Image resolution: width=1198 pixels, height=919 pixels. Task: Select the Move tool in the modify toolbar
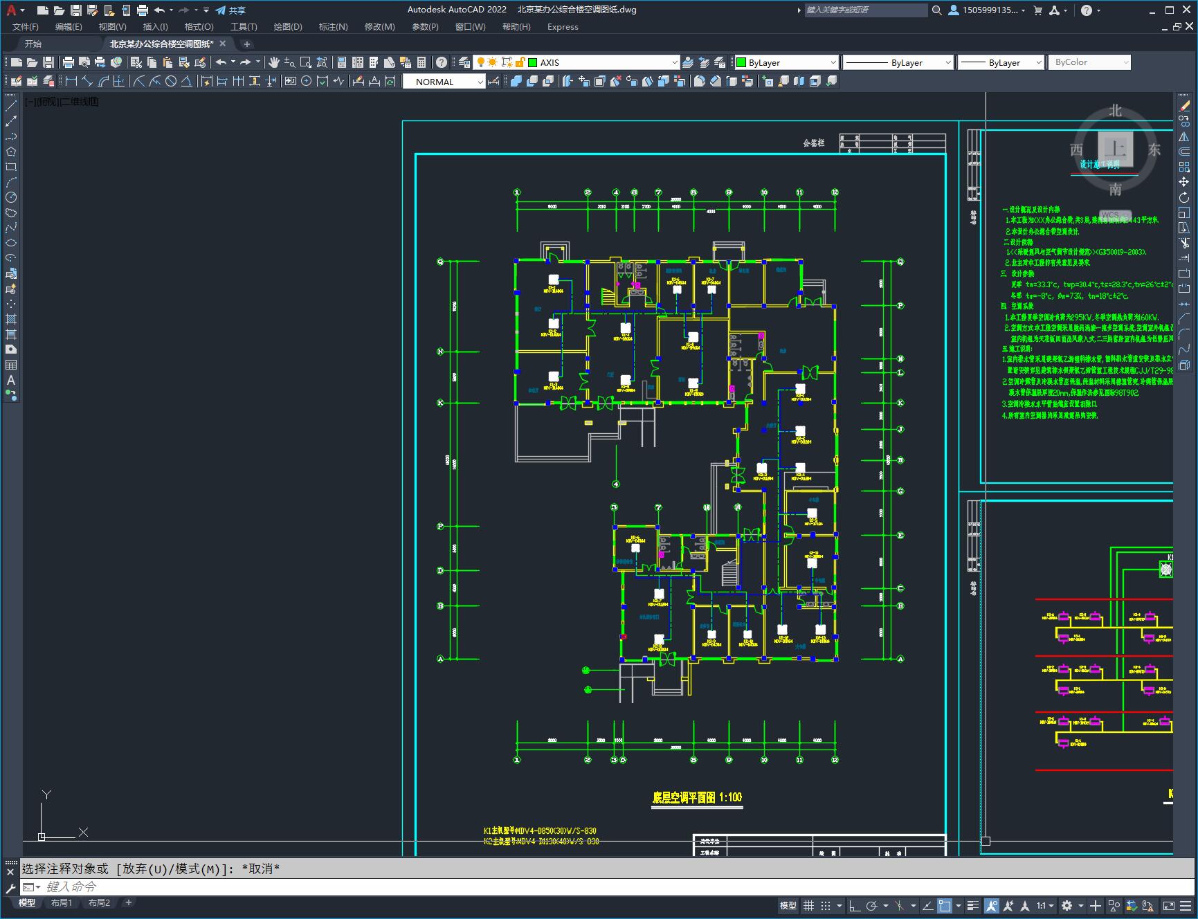(1184, 182)
